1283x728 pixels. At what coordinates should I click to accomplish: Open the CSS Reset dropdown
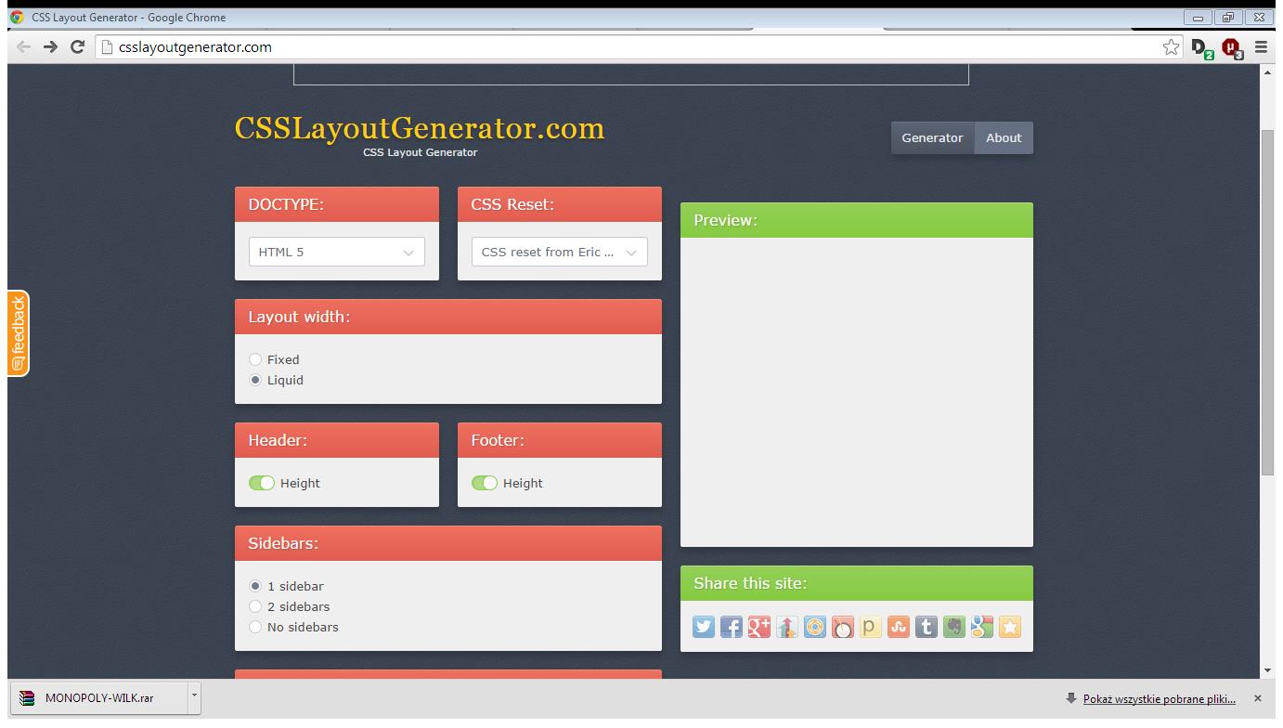point(560,252)
